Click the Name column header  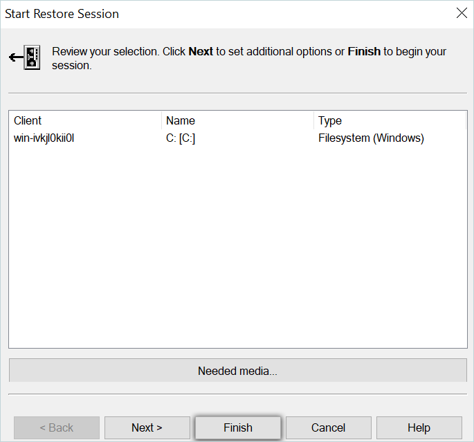point(237,120)
